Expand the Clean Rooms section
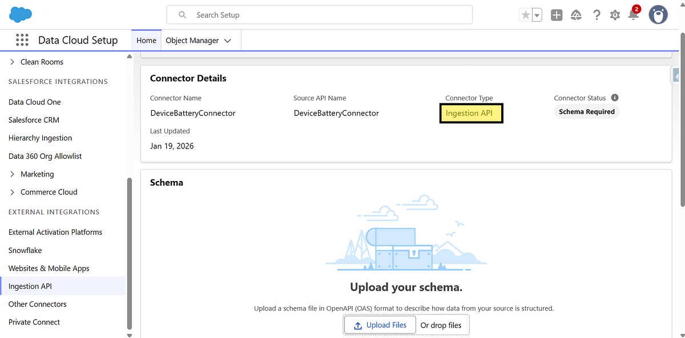685x338 pixels. 13,62
